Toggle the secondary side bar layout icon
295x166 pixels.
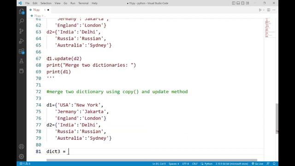243,3
